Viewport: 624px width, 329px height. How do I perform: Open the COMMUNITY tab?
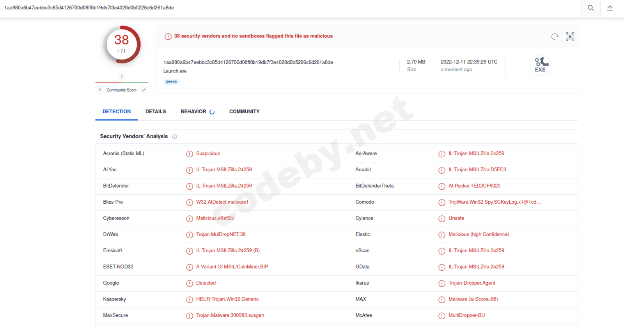pos(245,111)
